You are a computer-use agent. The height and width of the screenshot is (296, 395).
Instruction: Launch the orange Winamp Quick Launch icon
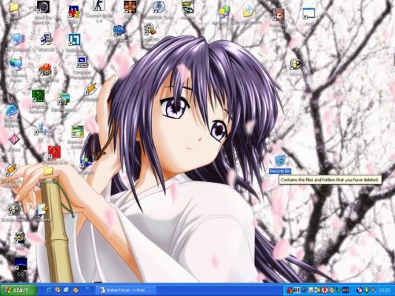click(x=76, y=290)
